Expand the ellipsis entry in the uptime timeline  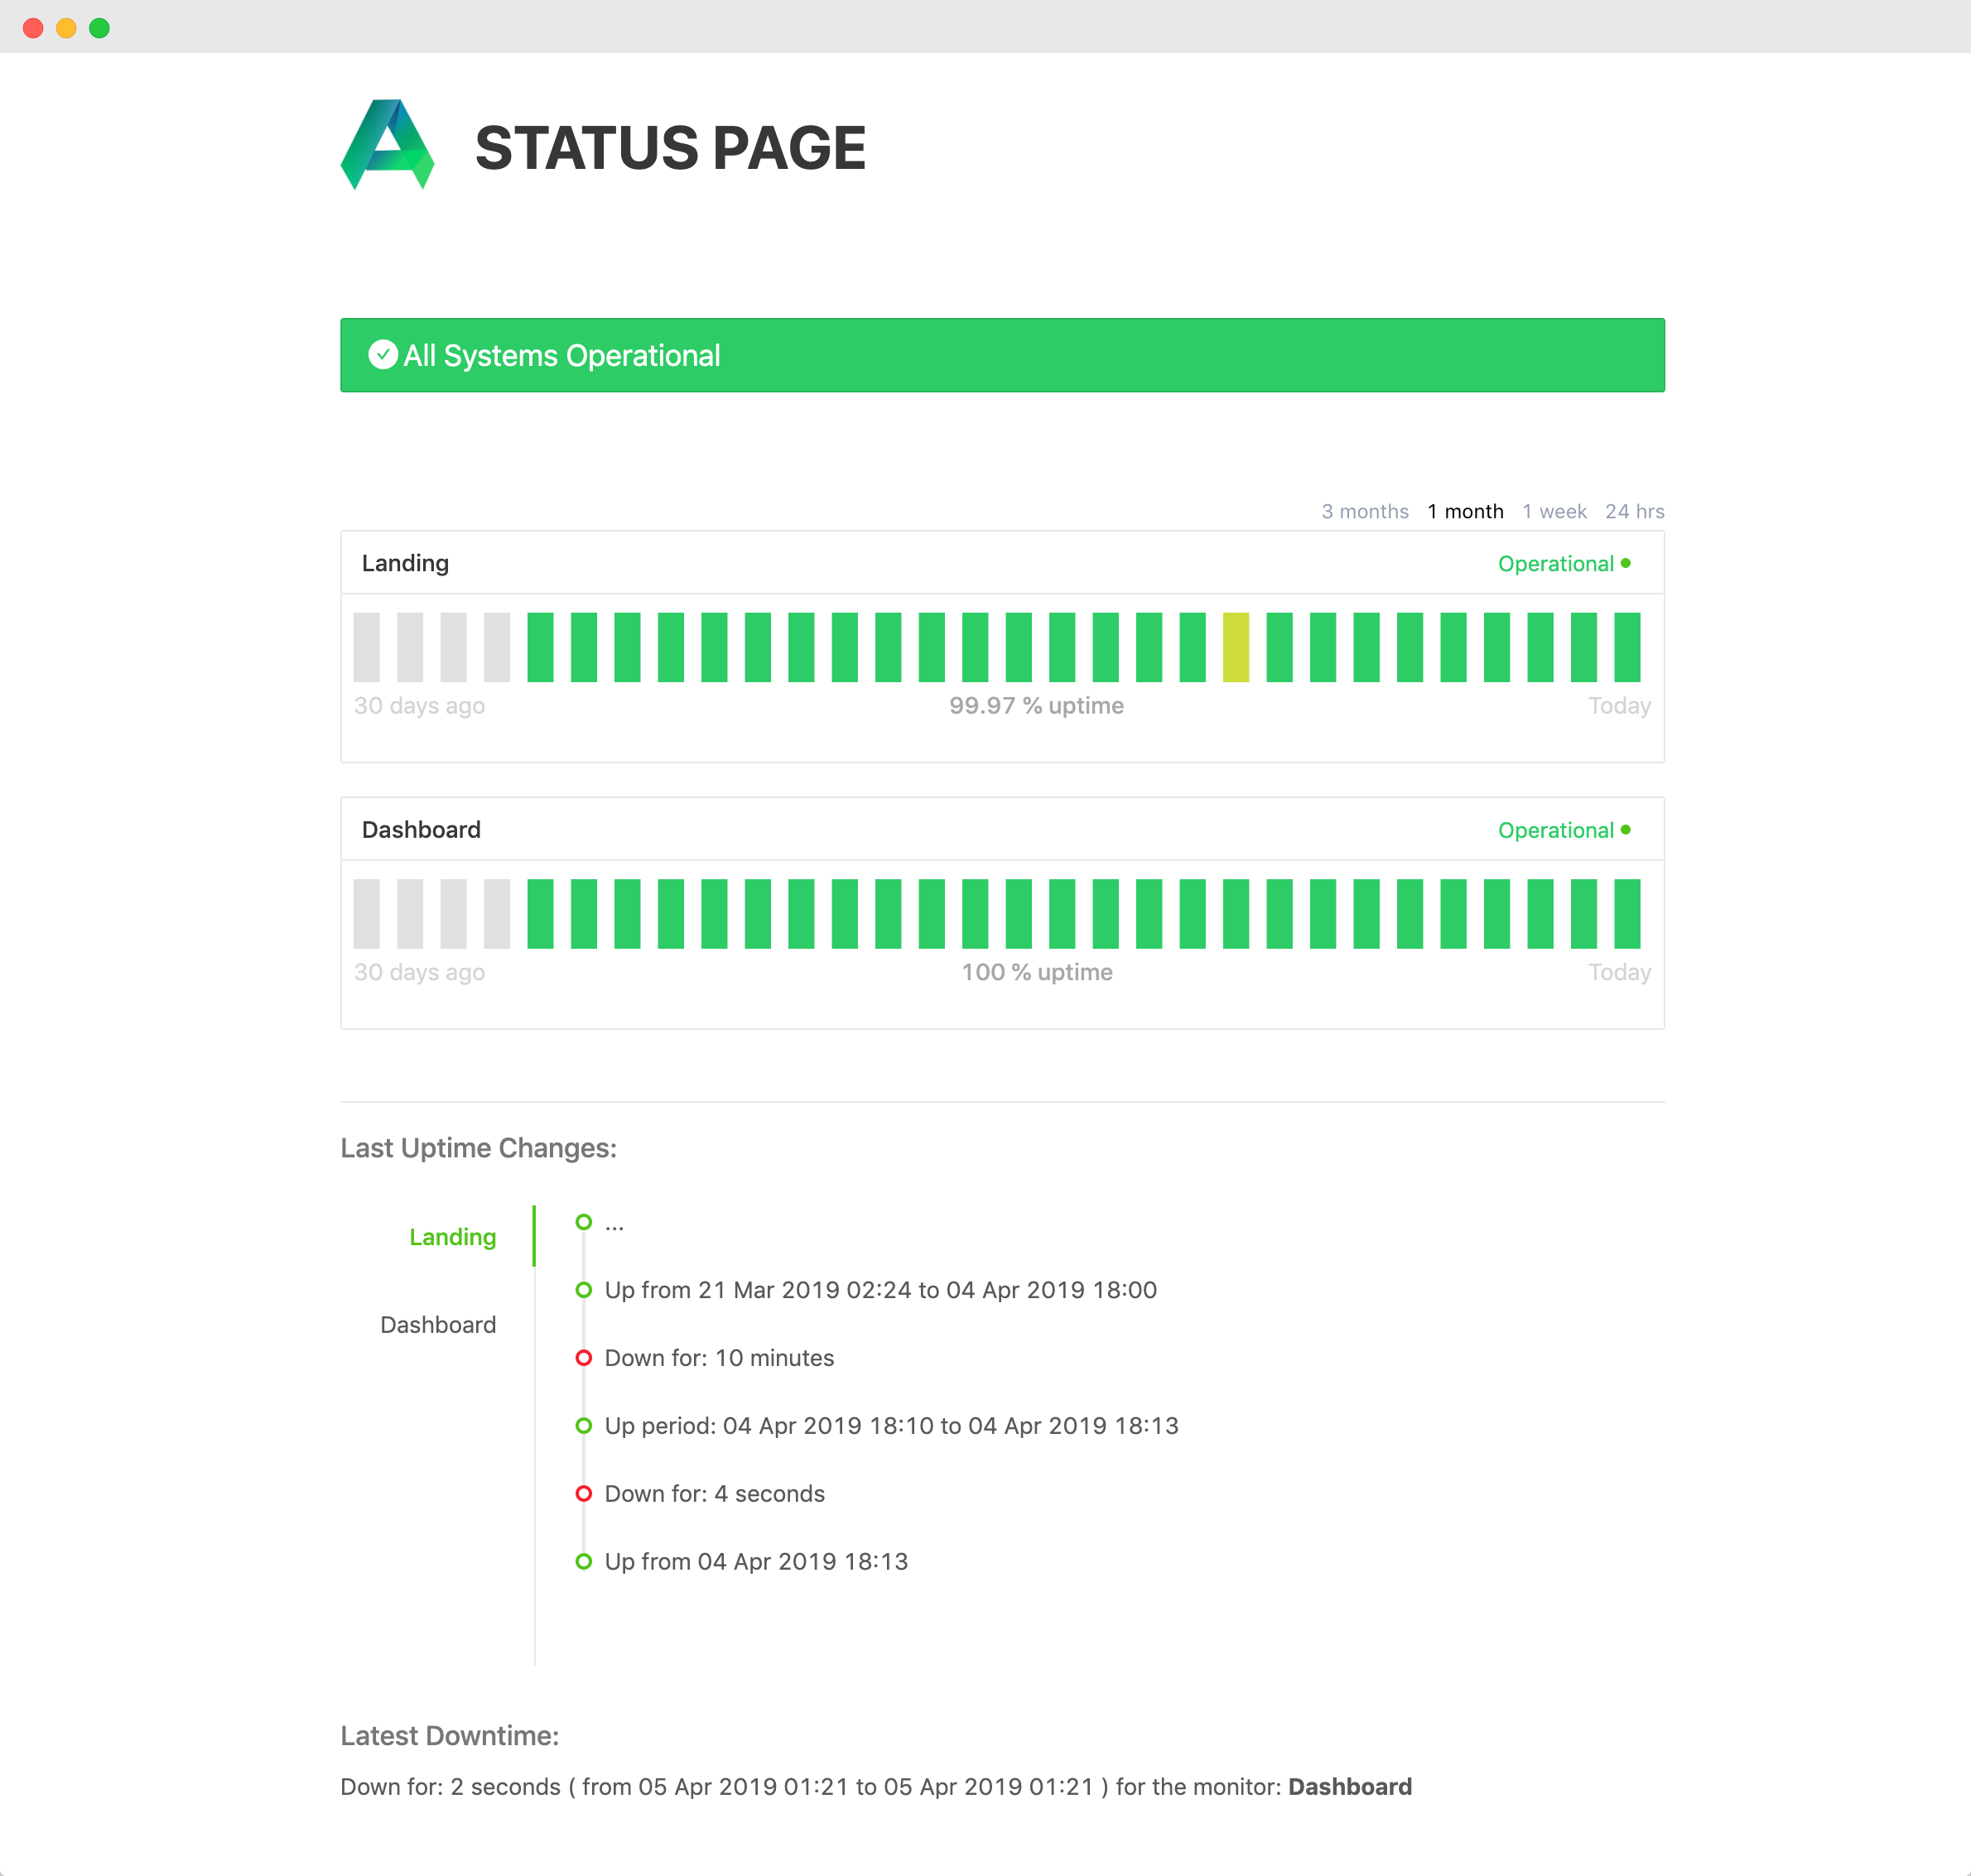(x=614, y=1224)
